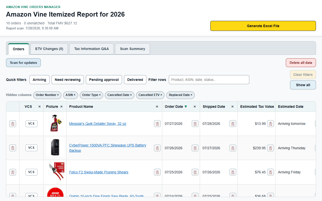Click the Clear filters button
Screen dimensions: 322x201
pyautogui.click(x=303, y=75)
